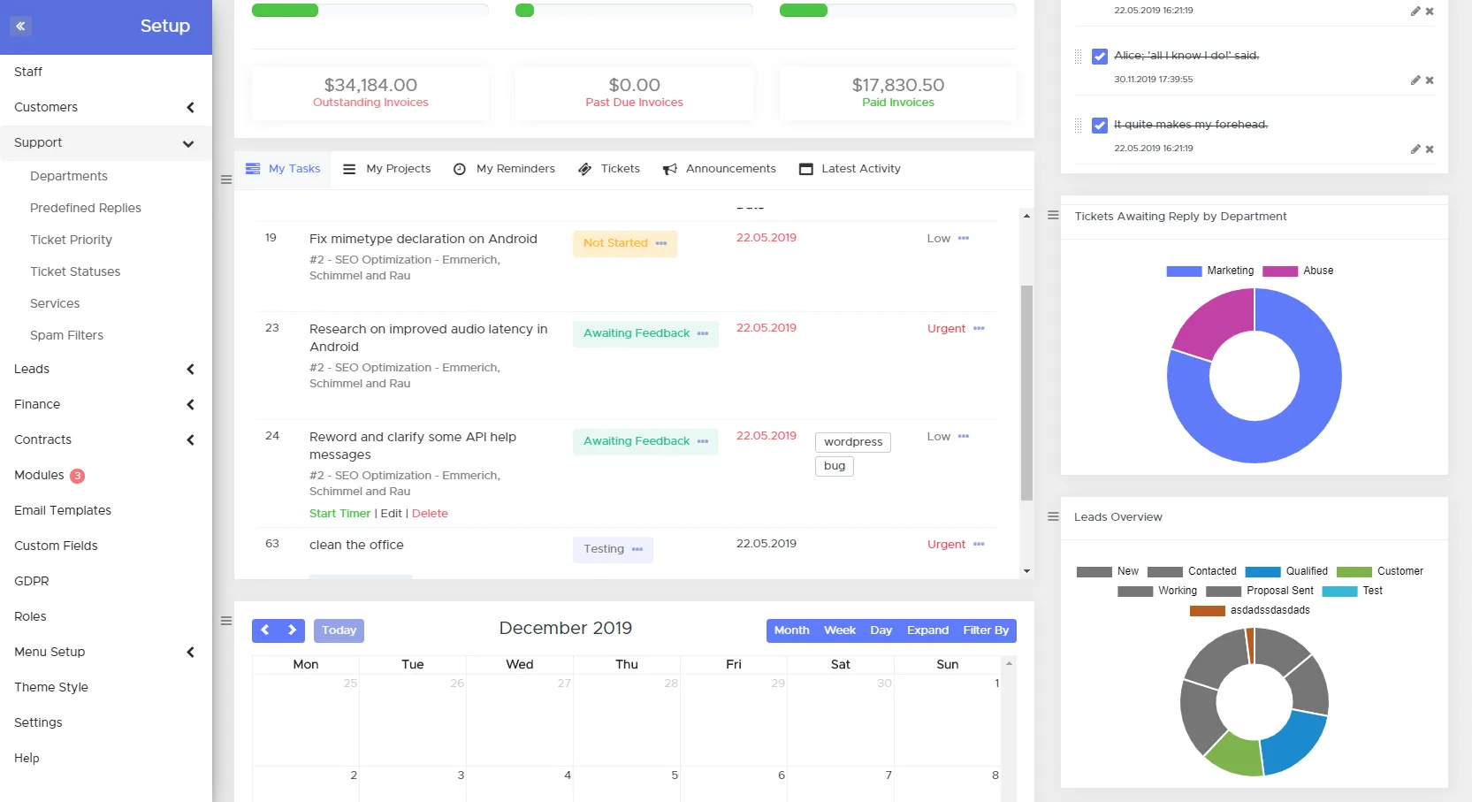Image resolution: width=1472 pixels, height=802 pixels.
Task: Open the My Projects tab
Action: 387,169
